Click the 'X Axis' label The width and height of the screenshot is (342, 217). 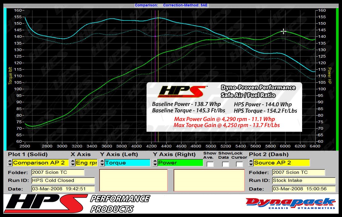tap(80, 154)
